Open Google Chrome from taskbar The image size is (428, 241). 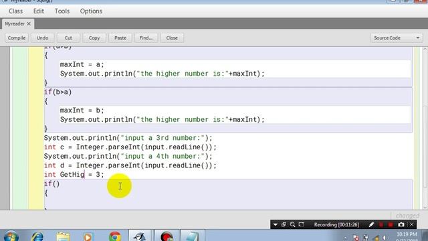coord(115,236)
